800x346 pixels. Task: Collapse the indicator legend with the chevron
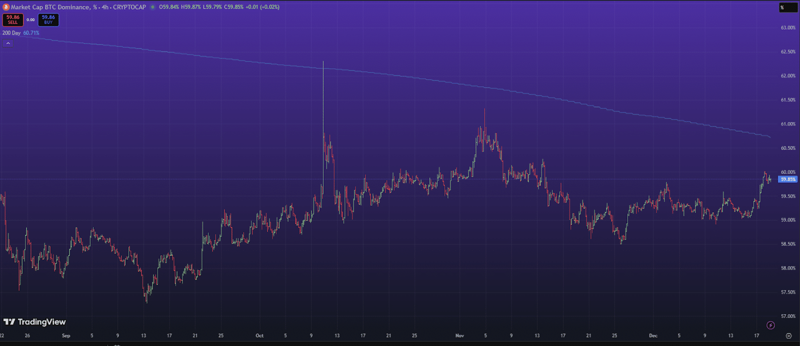tap(8, 43)
